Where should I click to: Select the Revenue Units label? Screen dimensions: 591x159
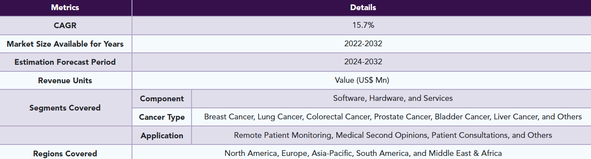[x=65, y=81]
